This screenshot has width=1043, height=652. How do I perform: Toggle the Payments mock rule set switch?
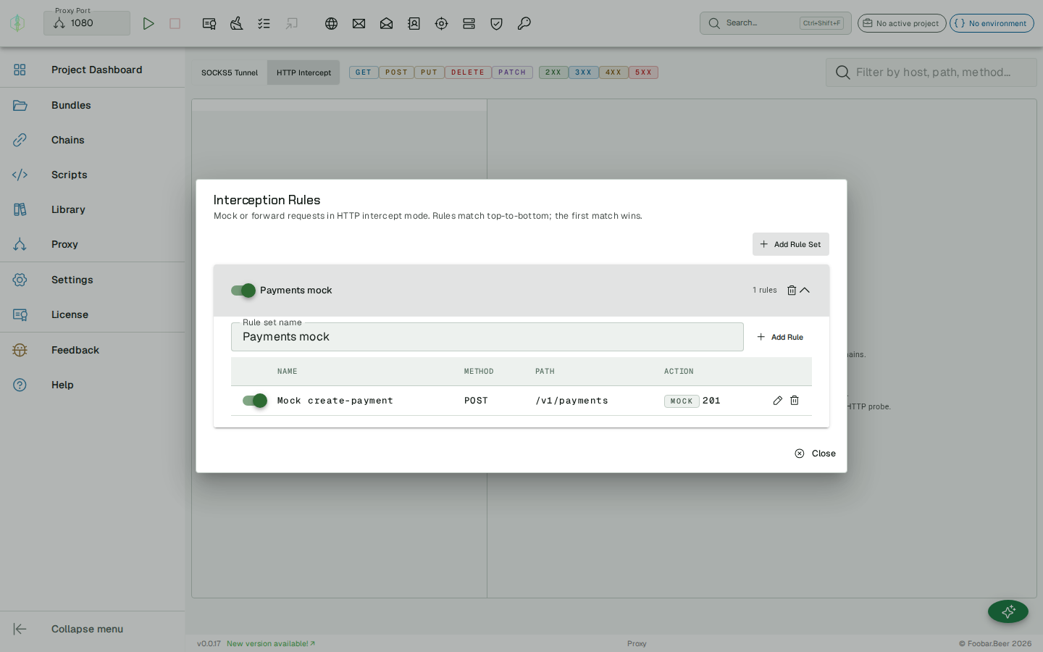coord(243,291)
